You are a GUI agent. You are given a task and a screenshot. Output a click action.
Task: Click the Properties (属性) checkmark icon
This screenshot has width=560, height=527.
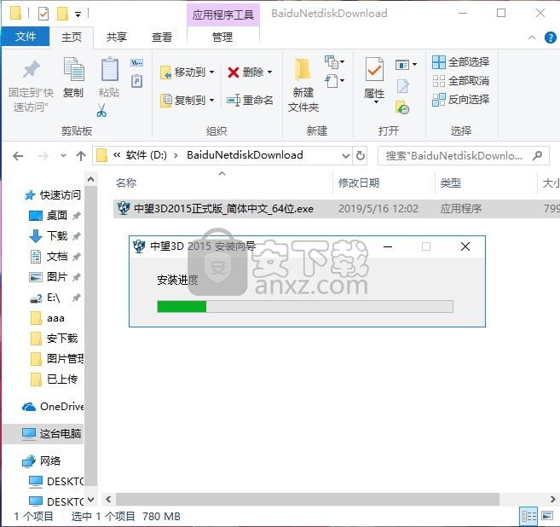pyautogui.click(x=374, y=69)
